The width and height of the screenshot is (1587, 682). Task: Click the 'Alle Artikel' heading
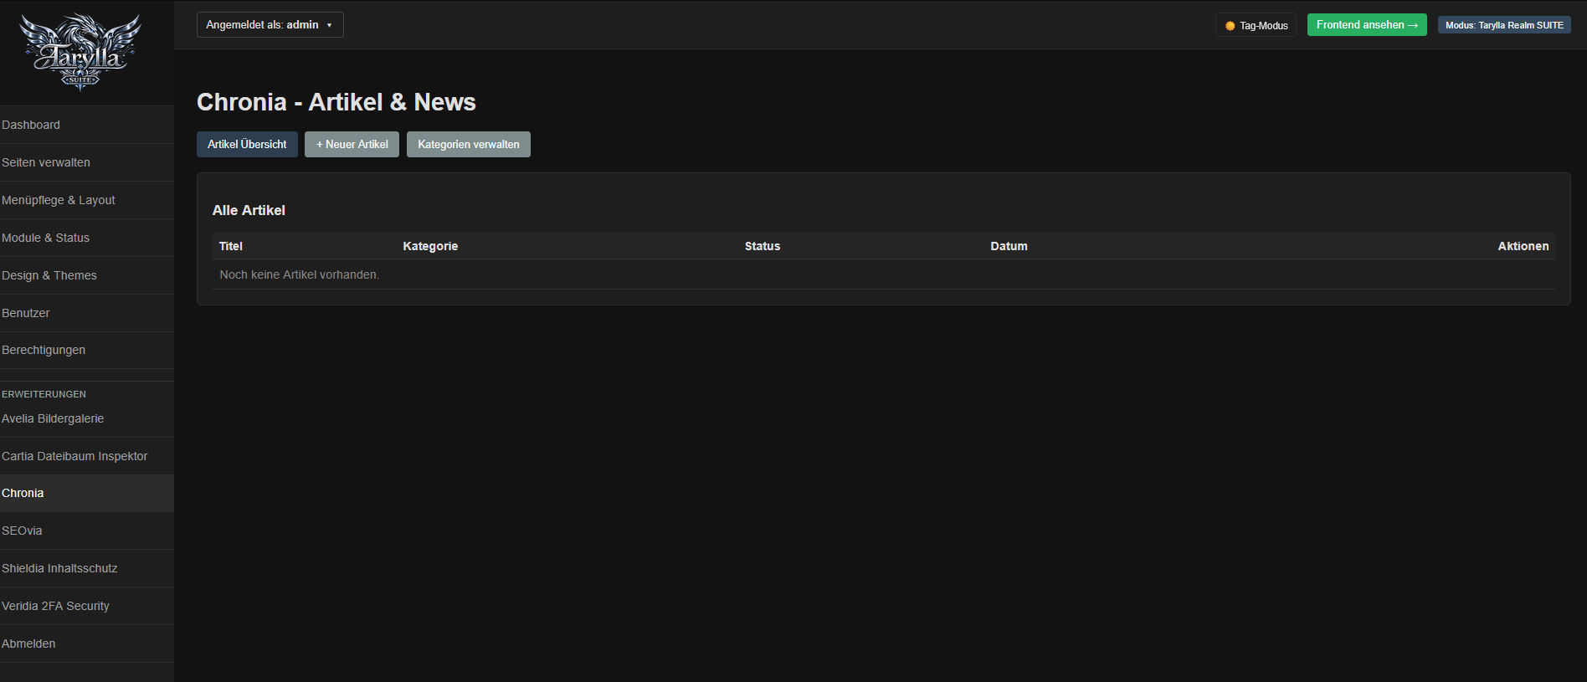click(249, 210)
